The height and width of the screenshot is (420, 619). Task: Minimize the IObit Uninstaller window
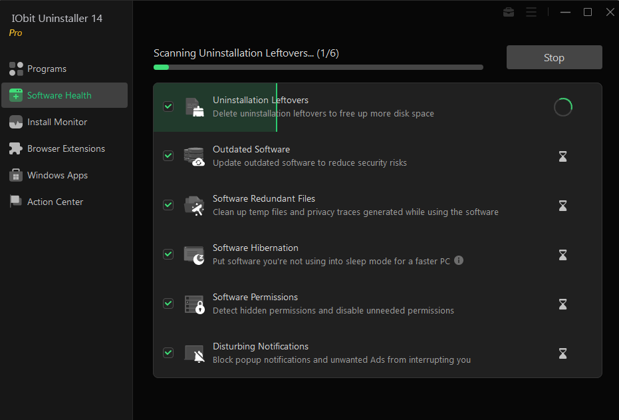click(x=565, y=12)
